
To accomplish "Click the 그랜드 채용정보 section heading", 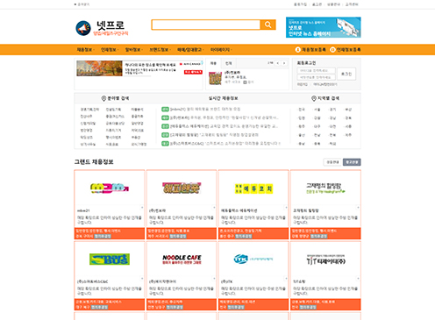I will point(94,162).
